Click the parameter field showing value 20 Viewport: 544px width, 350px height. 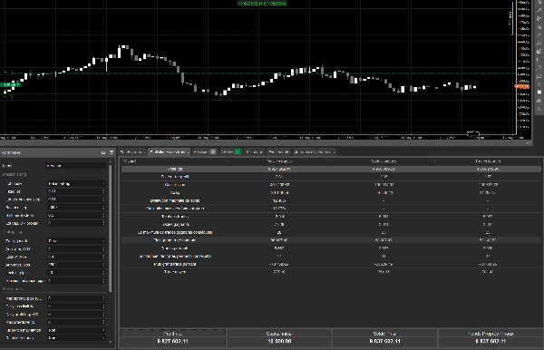[x=76, y=273]
